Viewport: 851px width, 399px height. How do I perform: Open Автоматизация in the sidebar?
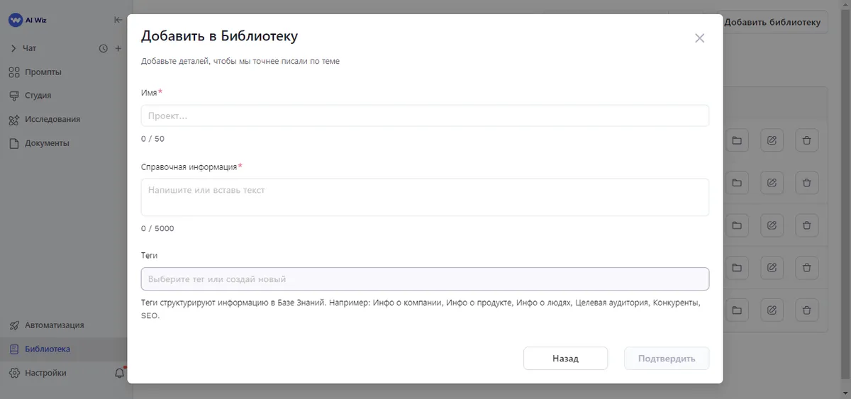click(x=54, y=325)
